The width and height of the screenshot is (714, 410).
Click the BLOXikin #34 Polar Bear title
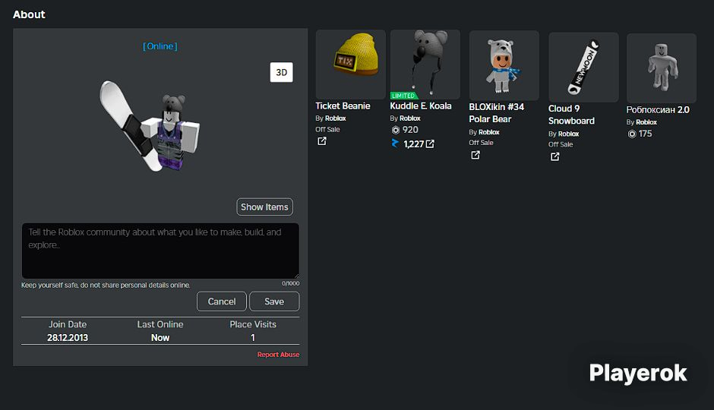[x=496, y=113]
